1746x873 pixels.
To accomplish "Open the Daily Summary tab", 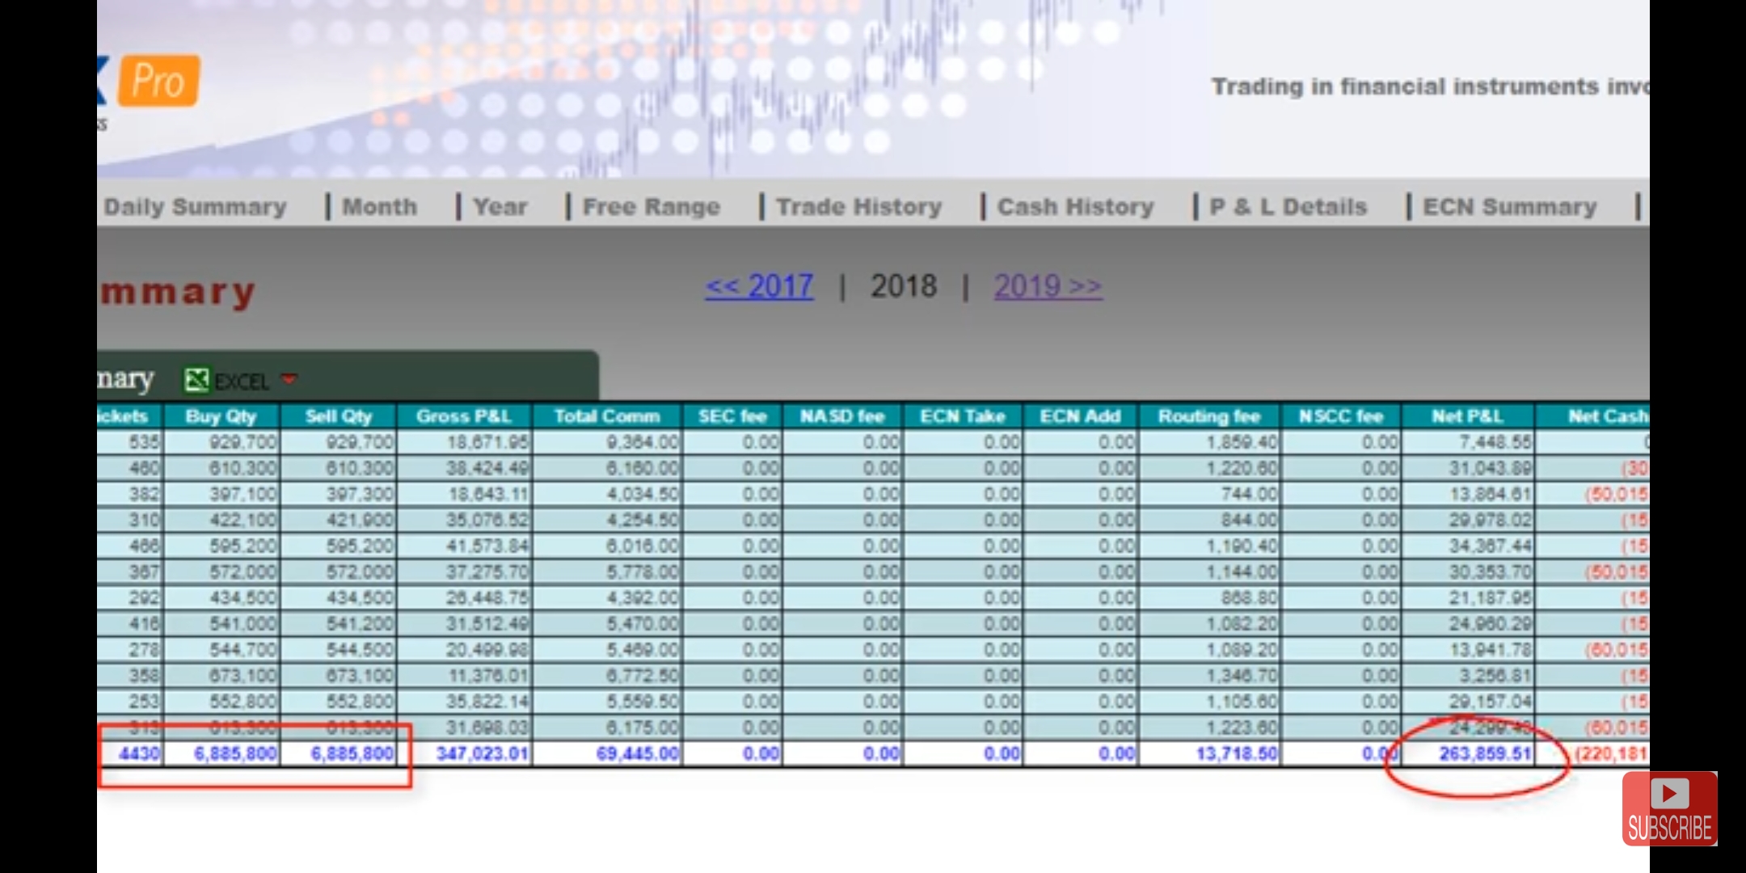I will pyautogui.click(x=195, y=207).
